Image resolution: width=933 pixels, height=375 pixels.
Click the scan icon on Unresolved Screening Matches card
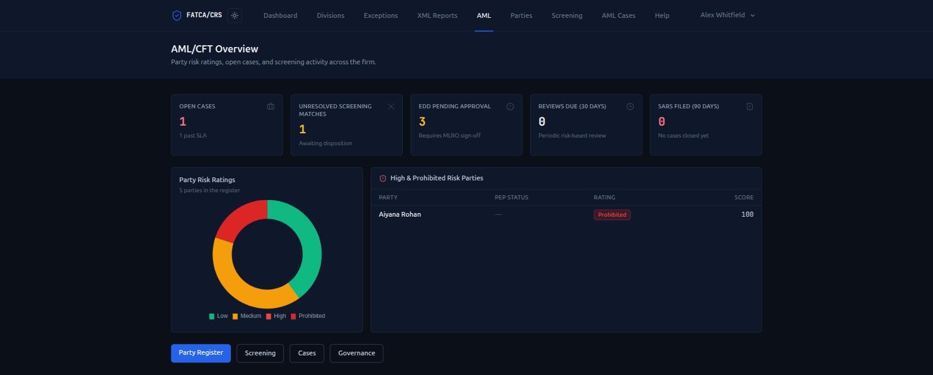(x=391, y=107)
